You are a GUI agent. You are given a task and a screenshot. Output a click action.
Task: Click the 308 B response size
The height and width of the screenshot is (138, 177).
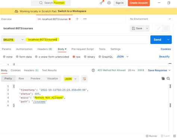[x=141, y=70]
